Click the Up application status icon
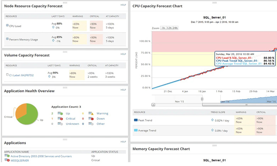Viewport: 277px width, 166px height. point(60,113)
